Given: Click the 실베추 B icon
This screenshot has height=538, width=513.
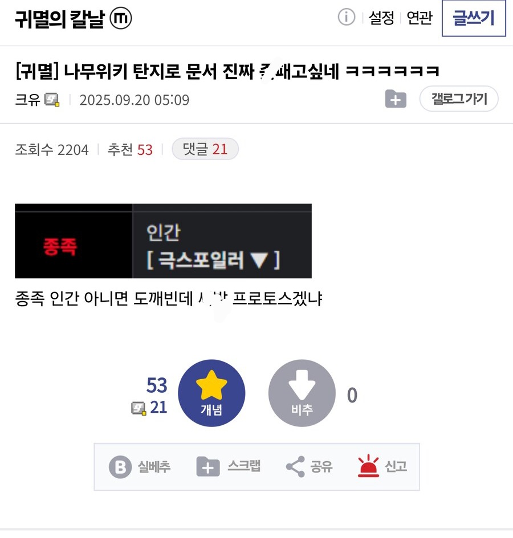Looking at the screenshot, I should click(120, 467).
